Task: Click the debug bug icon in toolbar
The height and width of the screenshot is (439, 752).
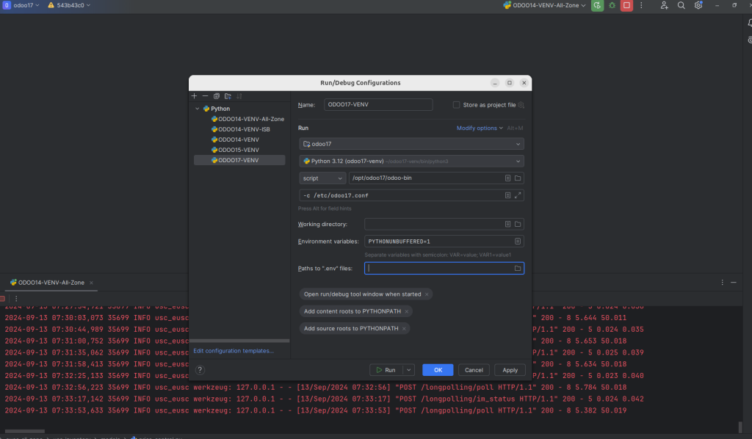Action: pyautogui.click(x=612, y=5)
